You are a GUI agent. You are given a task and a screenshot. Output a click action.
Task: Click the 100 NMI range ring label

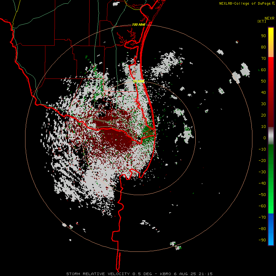click(x=139, y=25)
